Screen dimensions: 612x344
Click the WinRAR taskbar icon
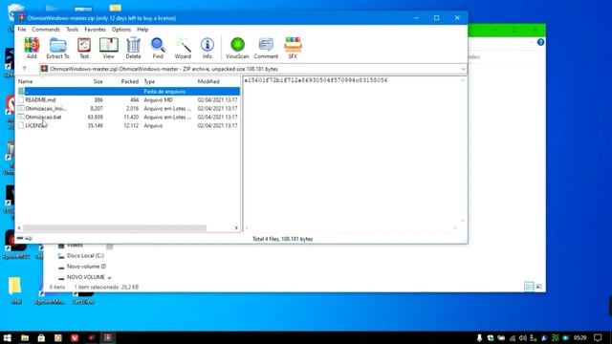point(108,337)
